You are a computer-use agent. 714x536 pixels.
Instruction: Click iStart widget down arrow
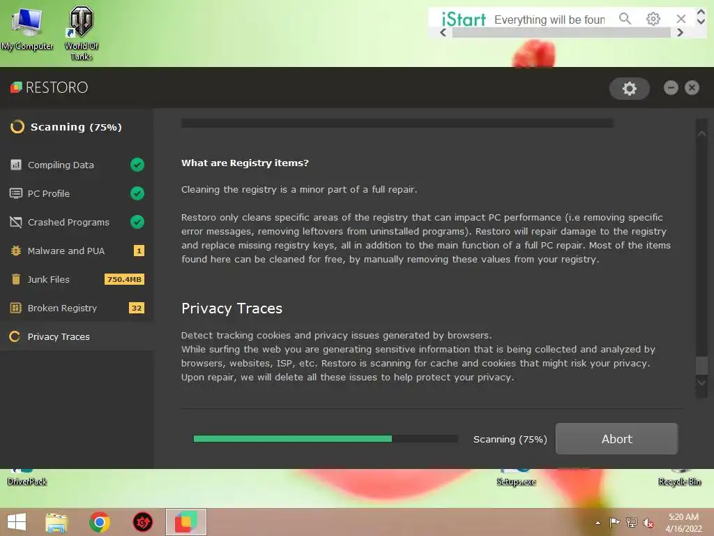(x=701, y=22)
